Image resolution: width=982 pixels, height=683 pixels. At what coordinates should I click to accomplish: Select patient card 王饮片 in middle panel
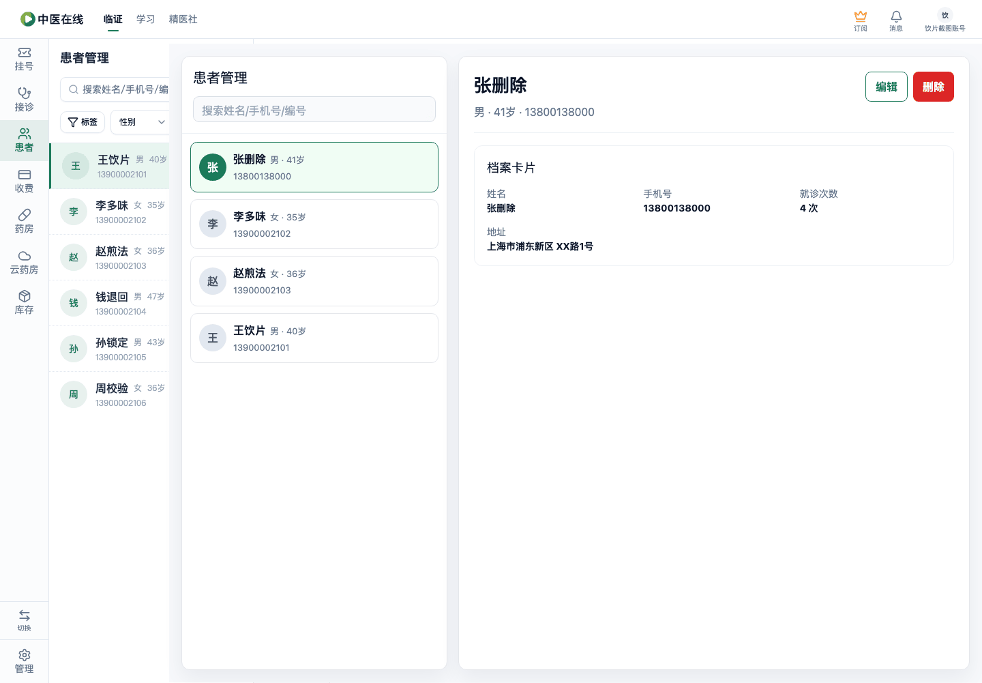coord(314,338)
